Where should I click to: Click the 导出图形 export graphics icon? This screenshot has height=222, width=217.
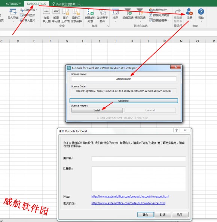click(22, 15)
